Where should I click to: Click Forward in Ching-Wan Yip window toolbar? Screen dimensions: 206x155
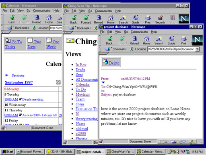[86, 19]
